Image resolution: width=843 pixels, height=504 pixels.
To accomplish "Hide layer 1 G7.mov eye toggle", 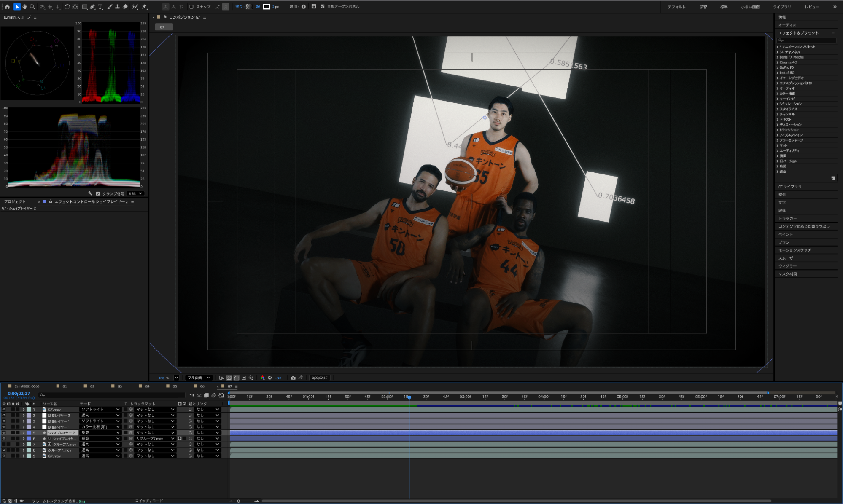I will [4, 410].
